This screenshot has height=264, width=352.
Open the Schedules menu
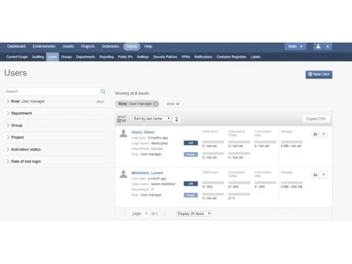(x=111, y=46)
